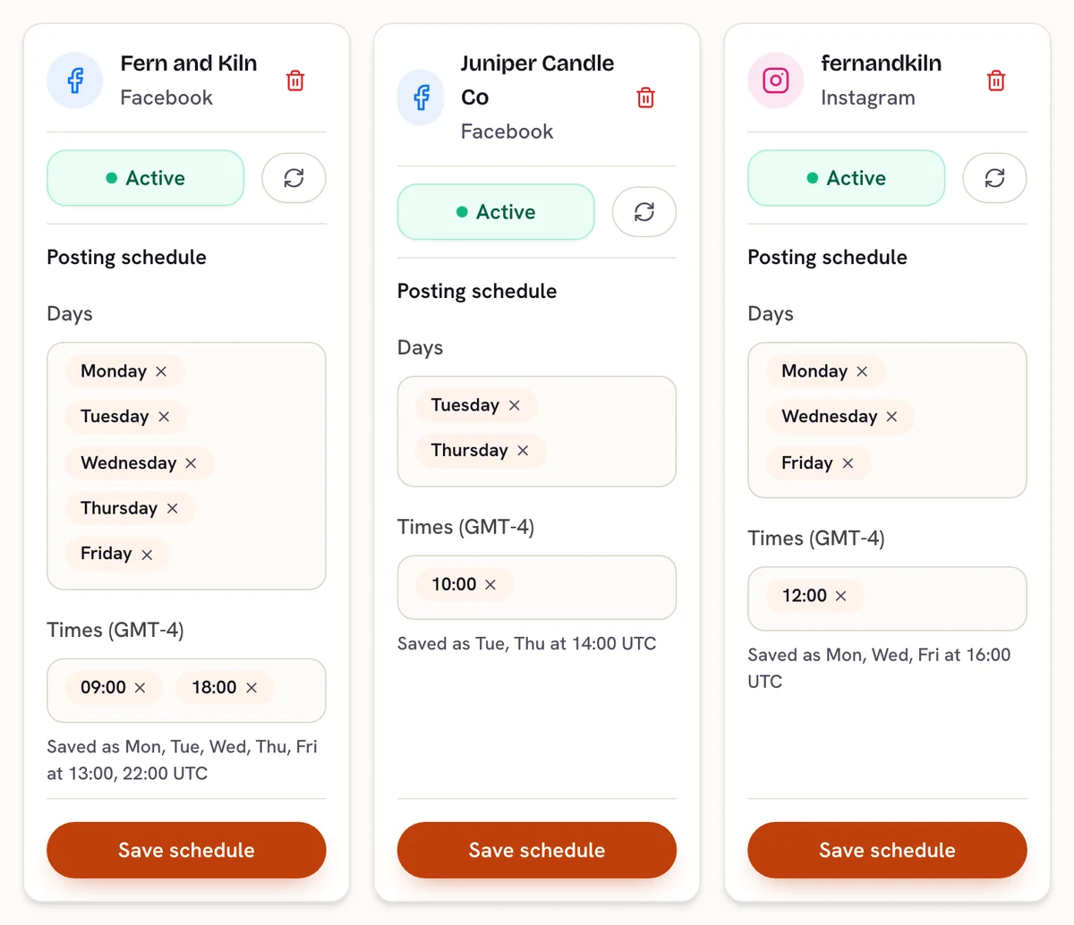Open the fernandkiln Instagram days selector field
Viewport: 1074px width, 925px height.
(887, 420)
